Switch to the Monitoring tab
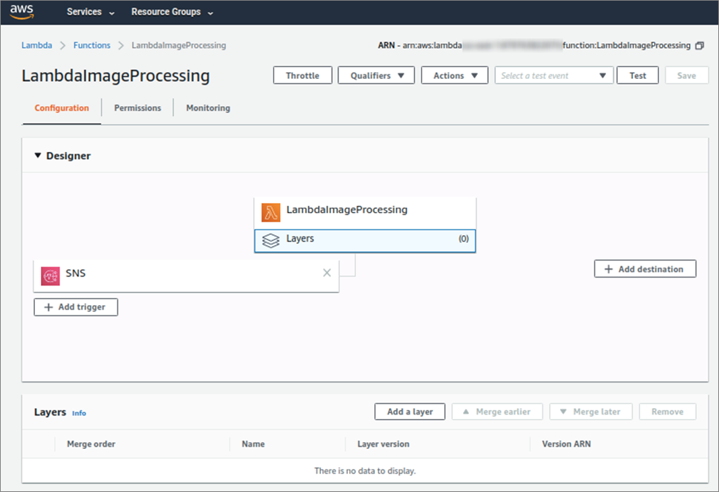This screenshot has height=492, width=719. pyautogui.click(x=208, y=107)
